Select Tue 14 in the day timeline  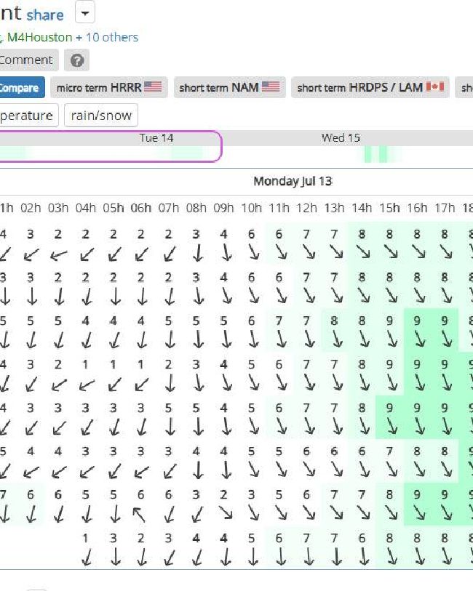(x=156, y=138)
